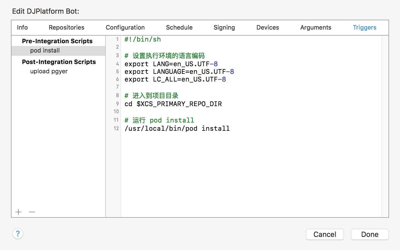Select the upload pgyer script
Viewport: 400px width, 250px height.
[x=49, y=71]
